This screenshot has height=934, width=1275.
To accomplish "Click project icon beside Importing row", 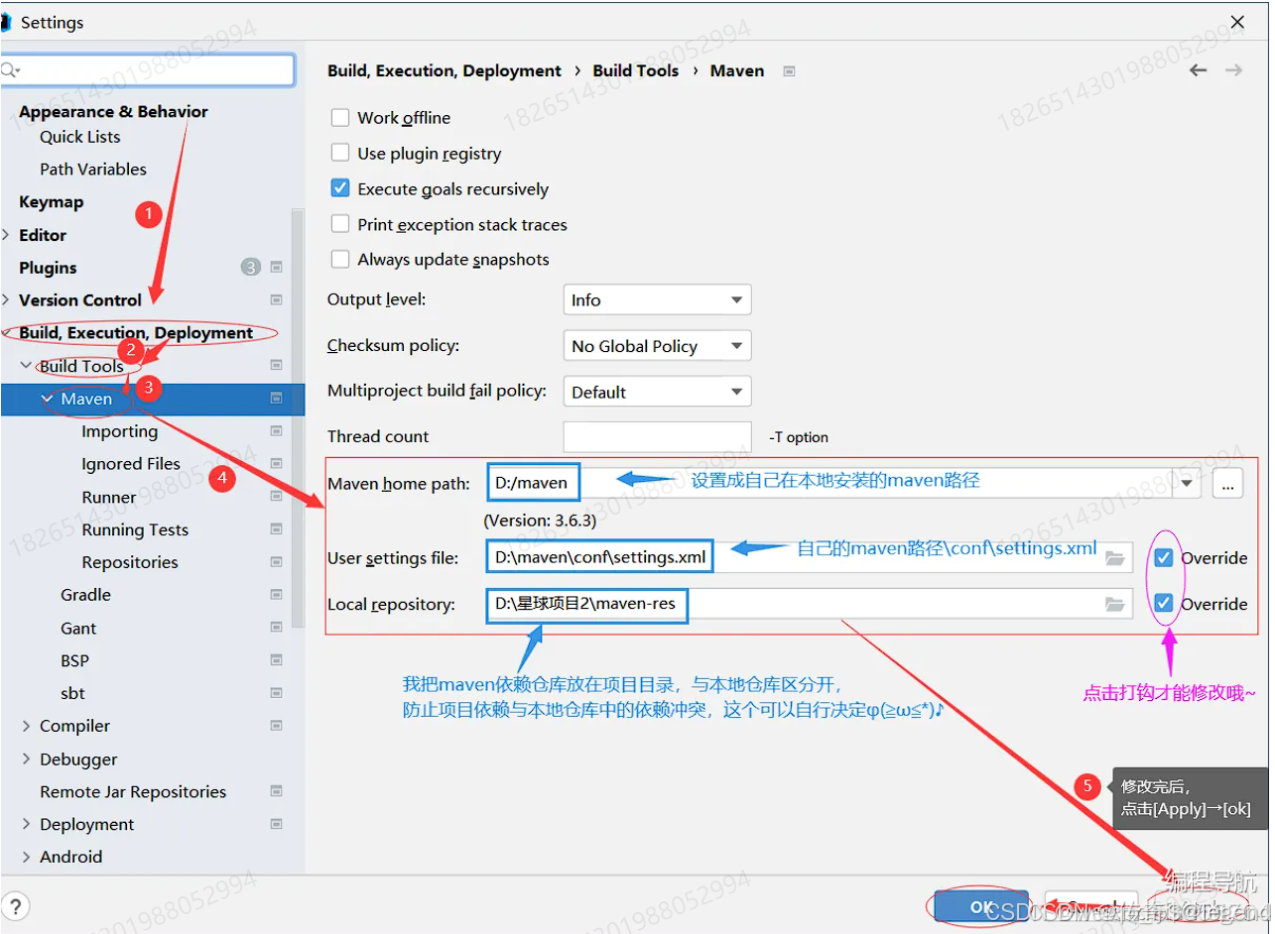I will point(276,430).
